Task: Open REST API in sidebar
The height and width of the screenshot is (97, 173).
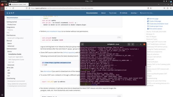Action: tap(11, 62)
